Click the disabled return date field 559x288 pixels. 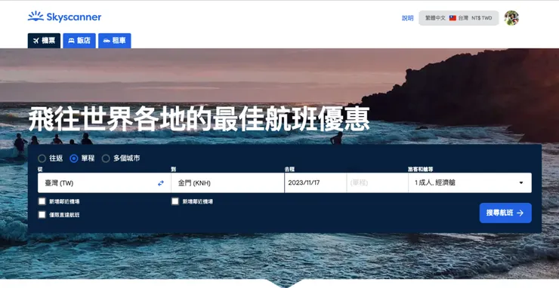tap(377, 183)
